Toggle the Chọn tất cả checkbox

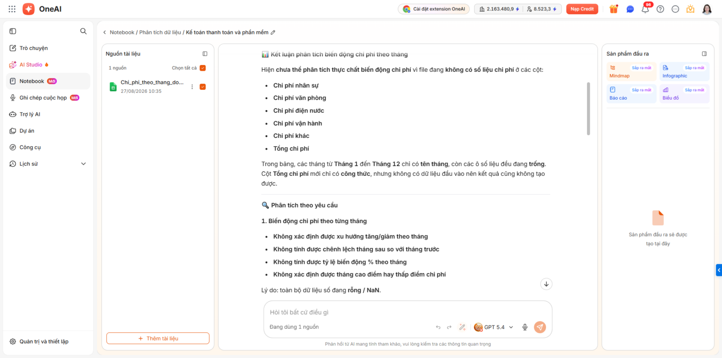tap(203, 68)
